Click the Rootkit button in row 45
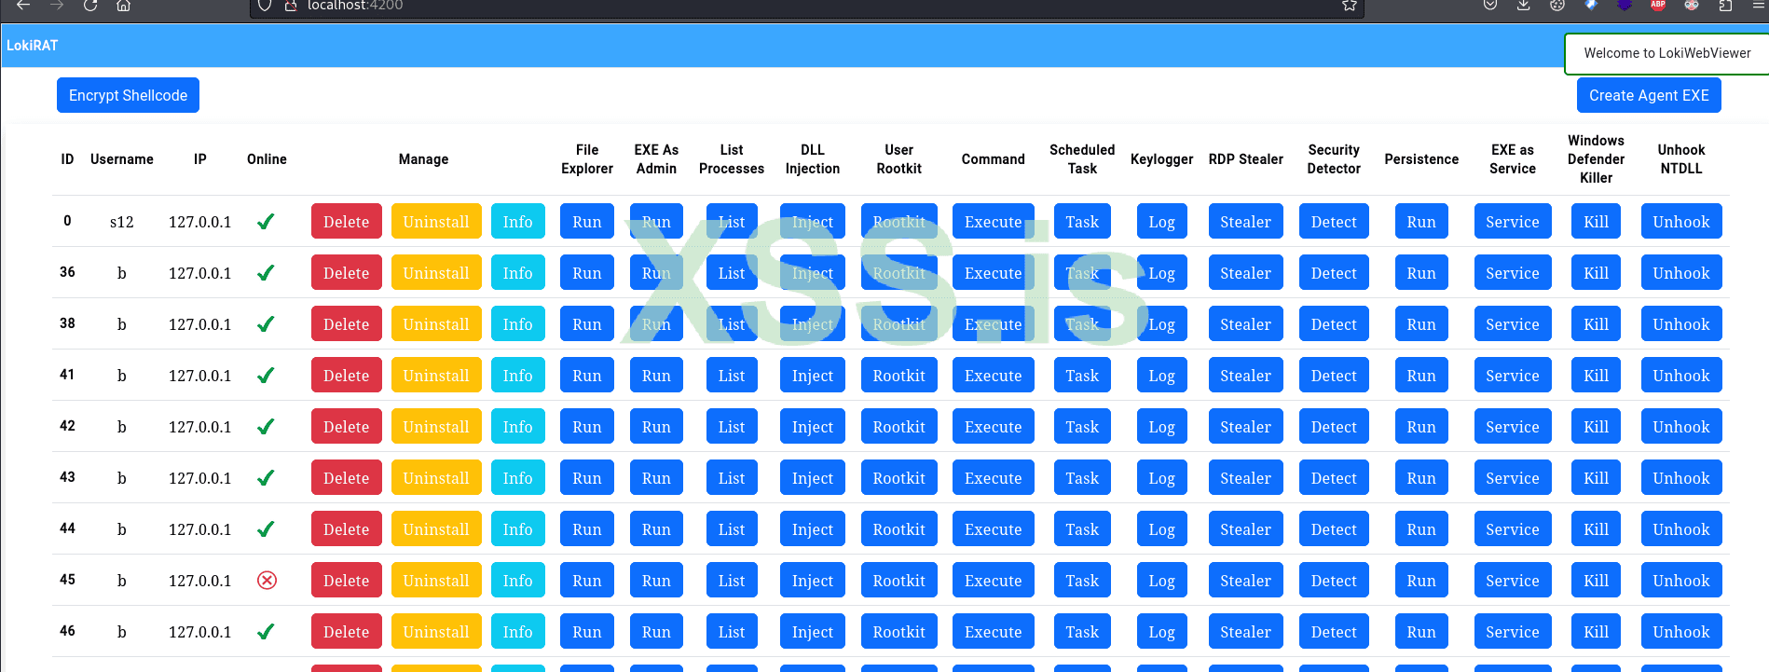This screenshot has height=672, width=1769. (x=899, y=581)
